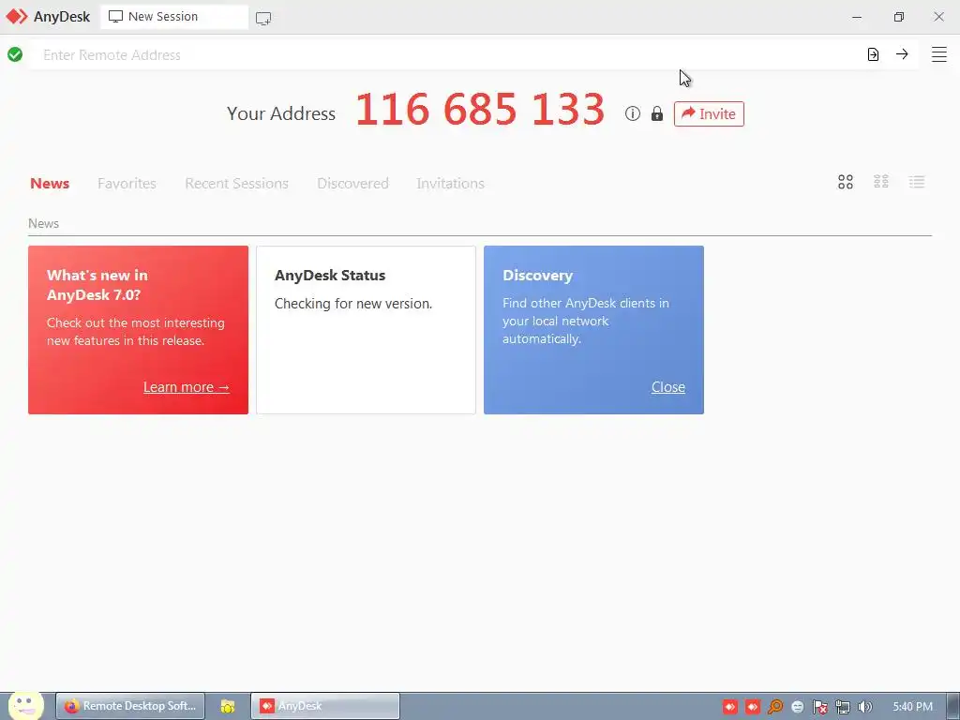
Task: Click the AnyDesk Status card
Action: [367, 330]
